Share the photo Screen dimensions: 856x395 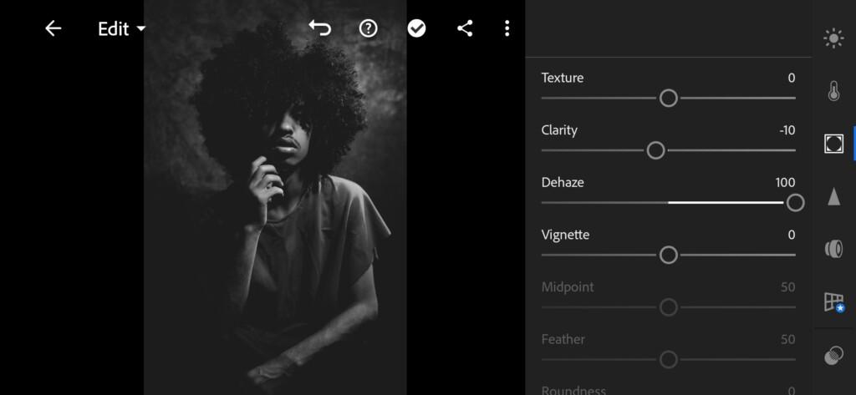point(465,28)
